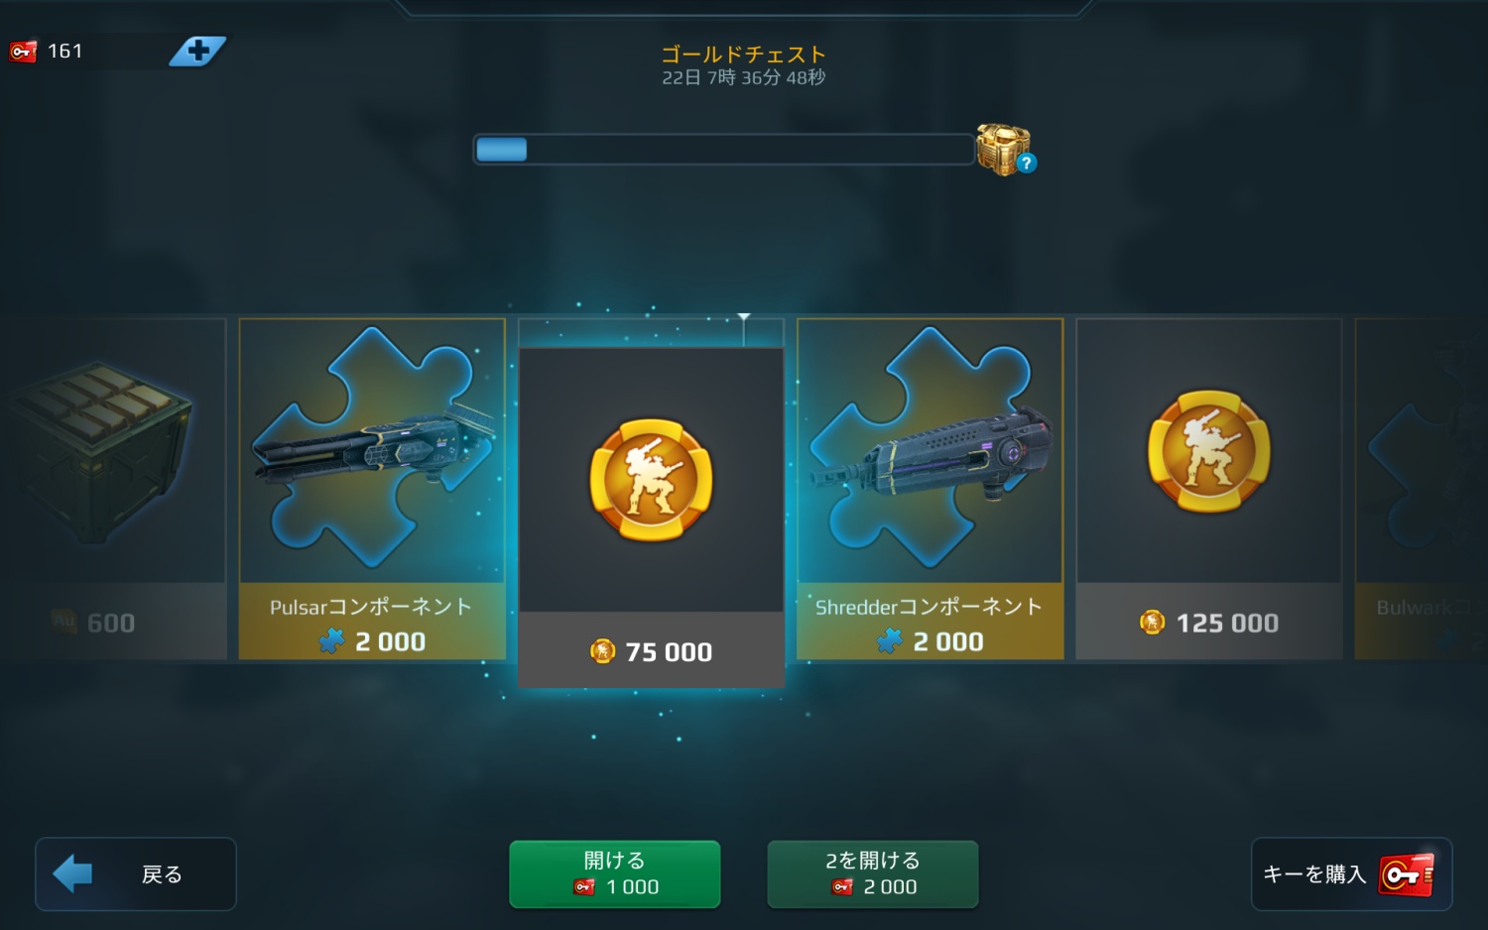Click the 開ける 1 000 button
The height and width of the screenshot is (930, 1488).
615,874
